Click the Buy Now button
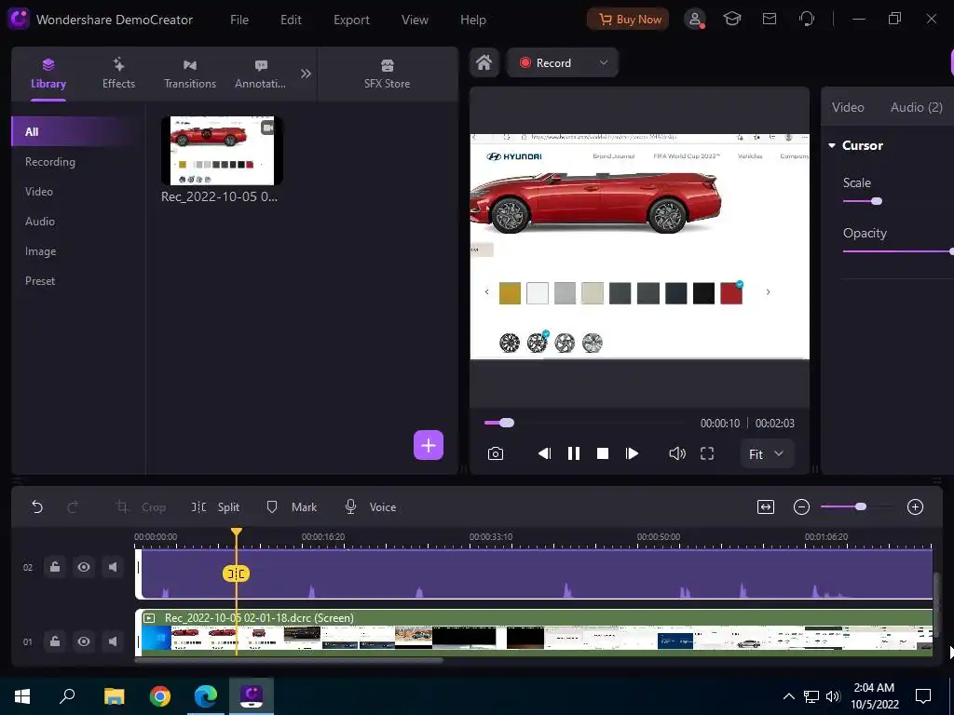The width and height of the screenshot is (954, 715). (x=628, y=20)
